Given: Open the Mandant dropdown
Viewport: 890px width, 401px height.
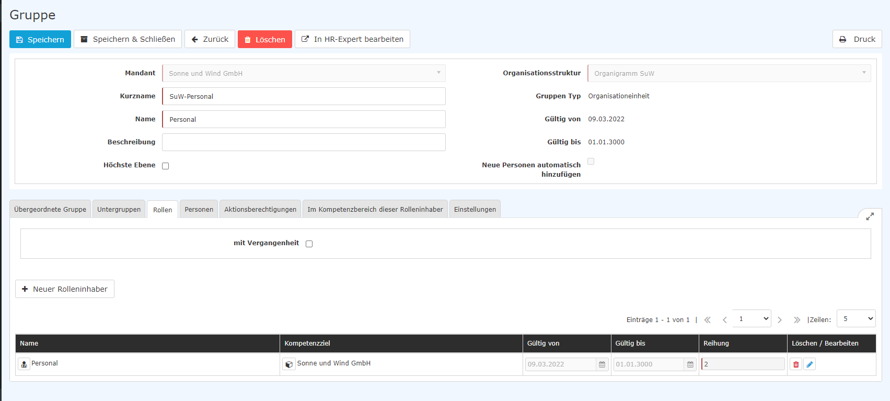Looking at the screenshot, I should (x=304, y=73).
